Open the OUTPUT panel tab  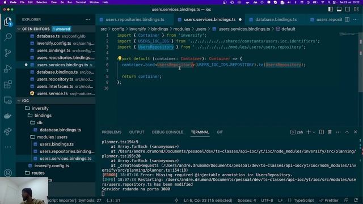coord(137,132)
